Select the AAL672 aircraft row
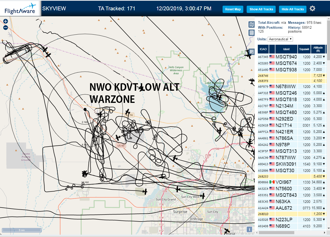The height and width of the screenshot is (237, 330). (292, 208)
